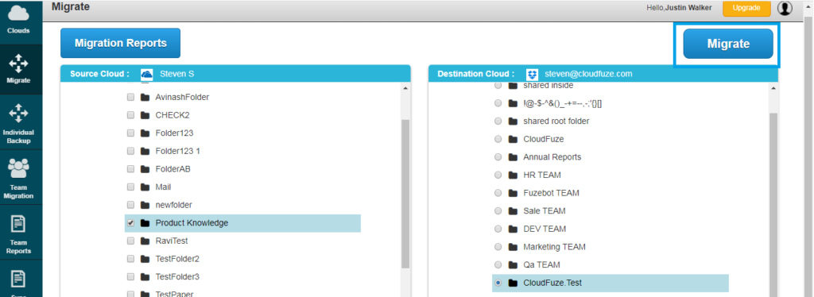Click source panel scroll-up arrow

coord(405,89)
